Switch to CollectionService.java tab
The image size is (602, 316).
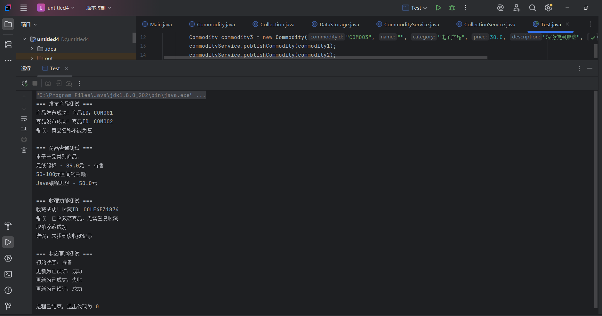tap(486, 24)
